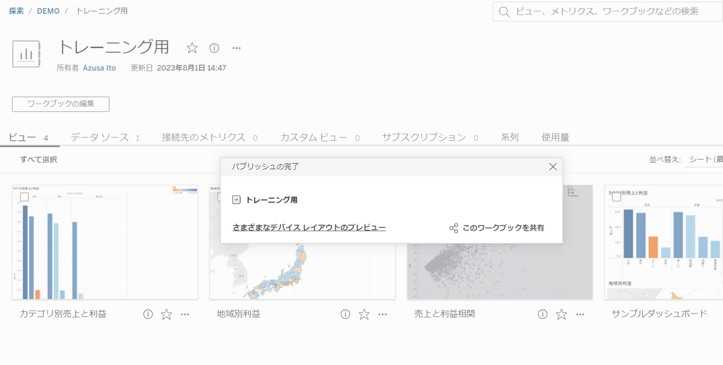
Task: Click the search field for views and workbooks
Action: click(x=608, y=11)
